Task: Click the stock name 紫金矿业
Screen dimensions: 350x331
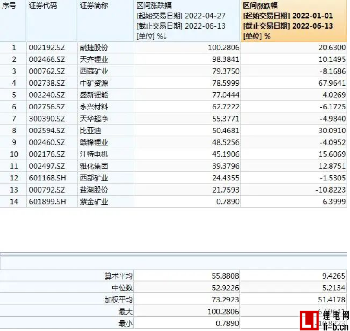Action: coord(94,202)
